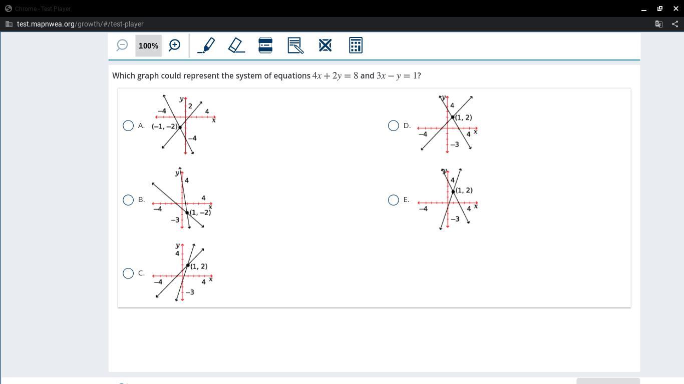Click the share icon in address bar
Image resolution: width=684 pixels, height=384 pixels.
(x=675, y=24)
